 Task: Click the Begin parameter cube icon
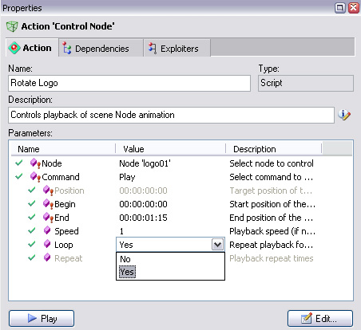pos(48,204)
